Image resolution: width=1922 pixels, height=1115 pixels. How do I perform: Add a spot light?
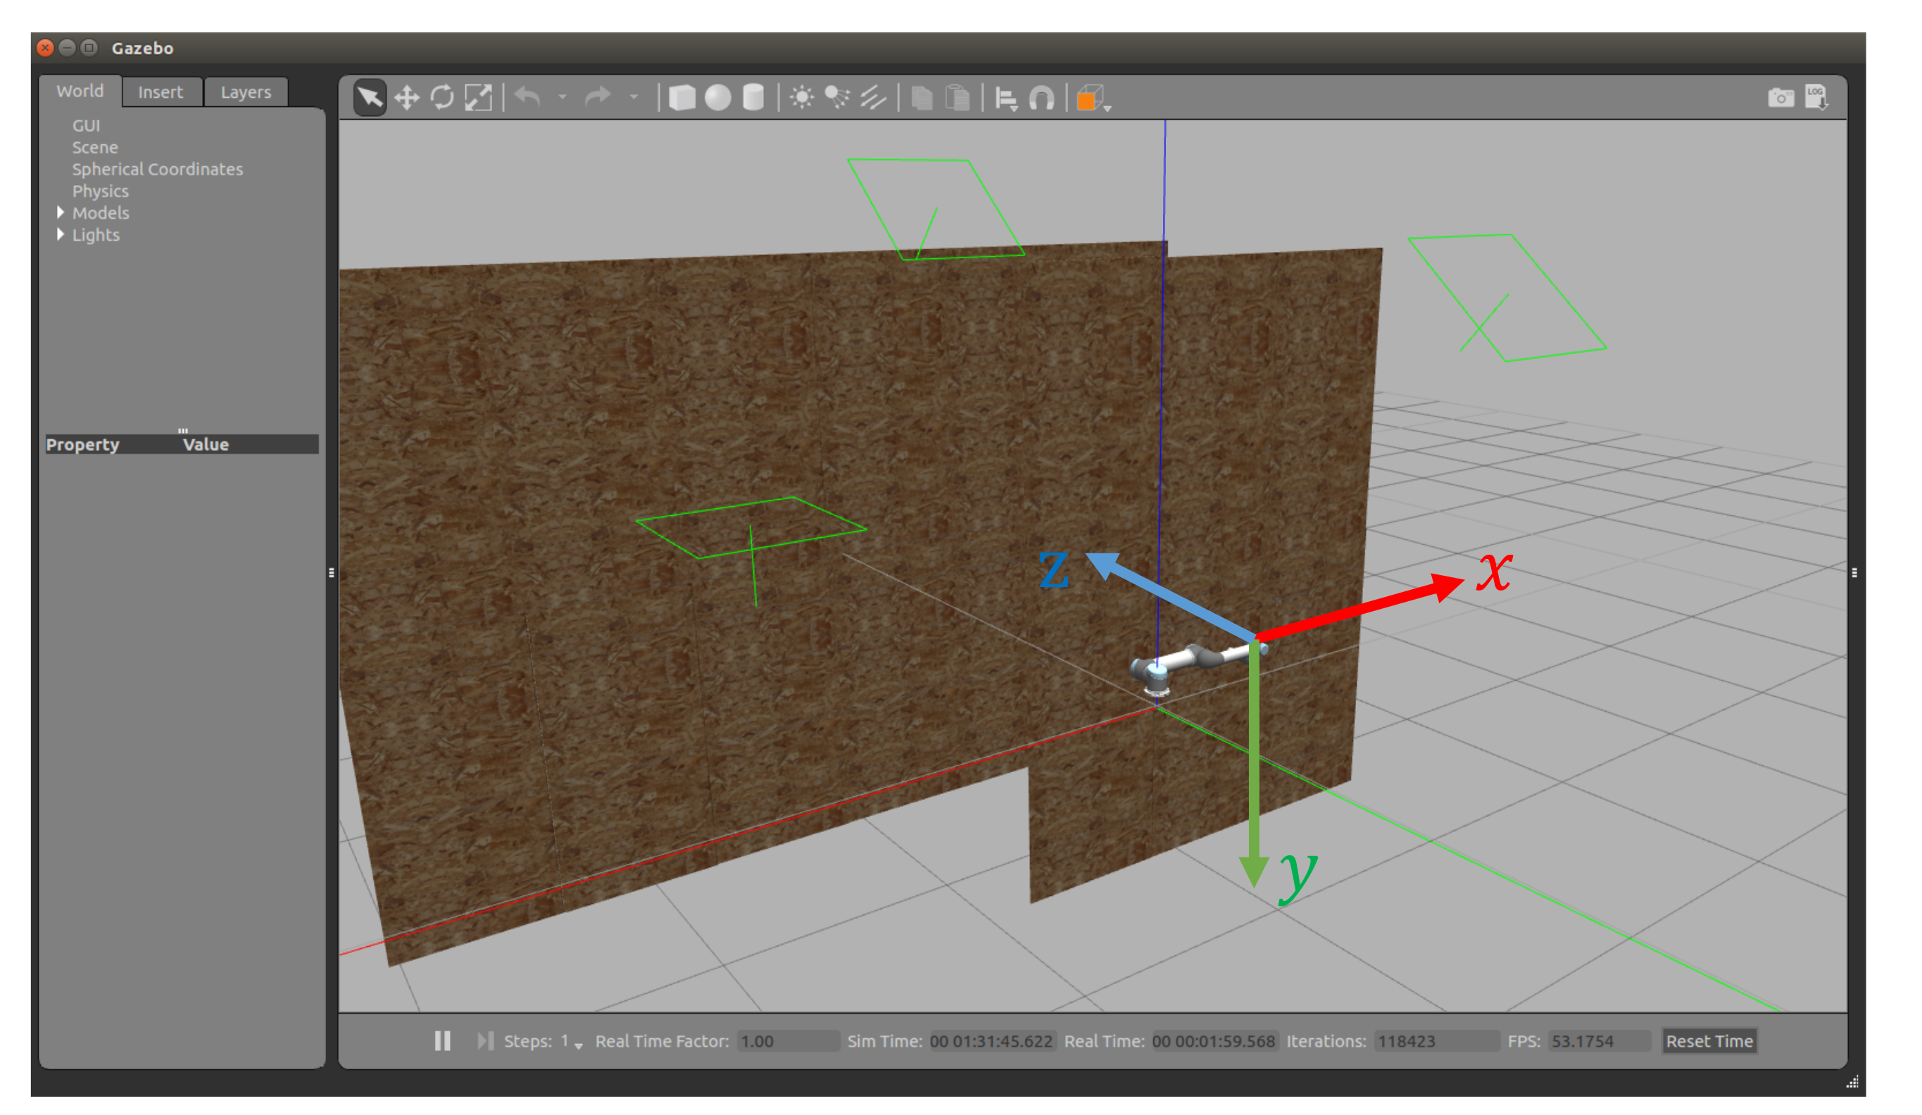[x=838, y=98]
